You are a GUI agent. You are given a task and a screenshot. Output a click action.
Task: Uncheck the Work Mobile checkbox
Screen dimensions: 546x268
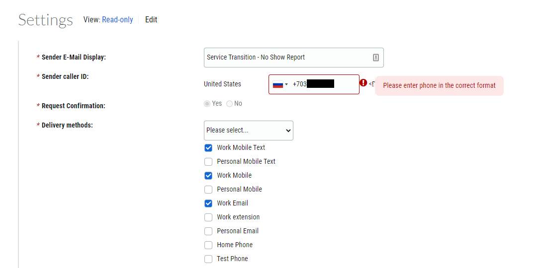click(208, 176)
